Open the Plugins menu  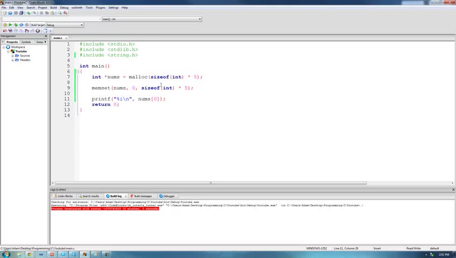coord(101,8)
